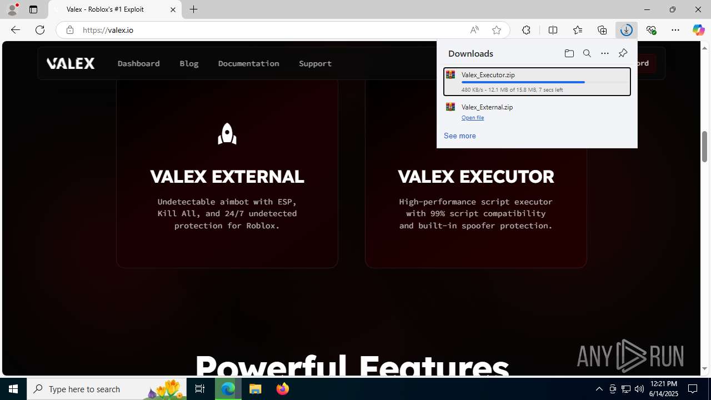Click the page vertical scrollbar thumb

point(704,146)
